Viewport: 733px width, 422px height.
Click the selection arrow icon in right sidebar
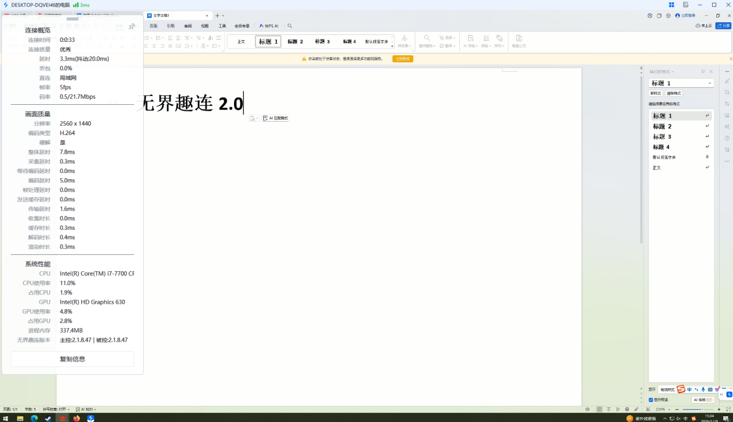pos(727,93)
